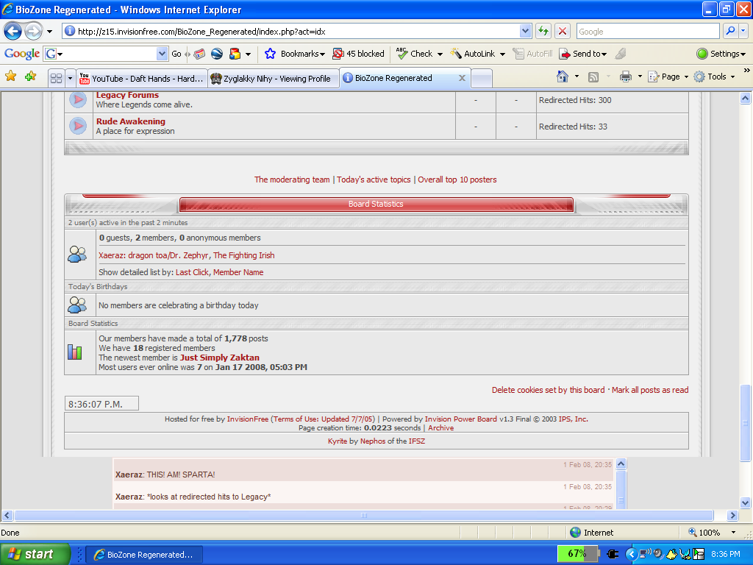Open the Rude Awakening forum link
This screenshot has width=753, height=565.
tap(131, 121)
